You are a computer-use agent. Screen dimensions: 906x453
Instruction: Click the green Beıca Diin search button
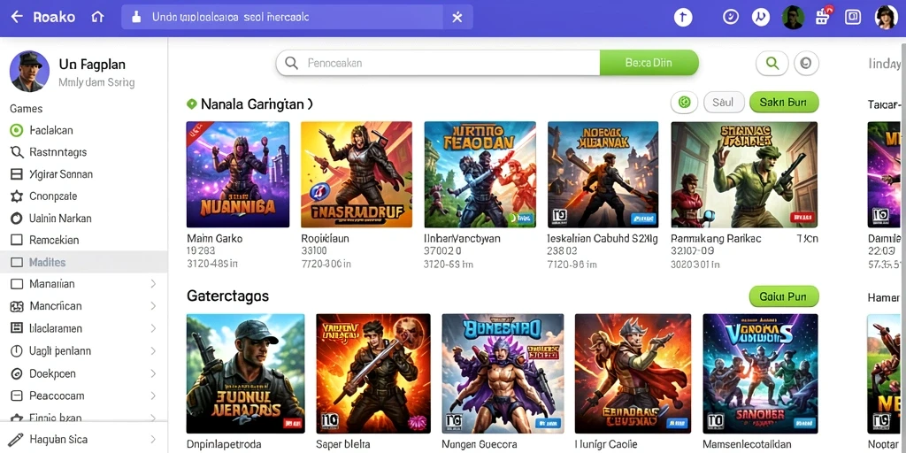coord(649,63)
